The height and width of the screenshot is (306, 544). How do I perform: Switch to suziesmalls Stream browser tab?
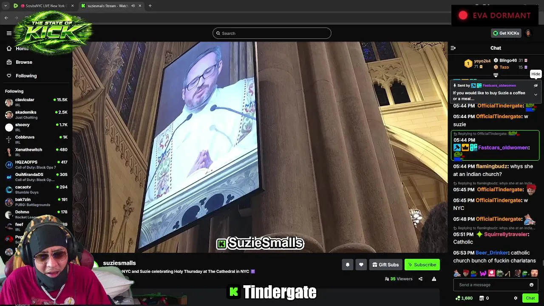[x=111, y=6]
